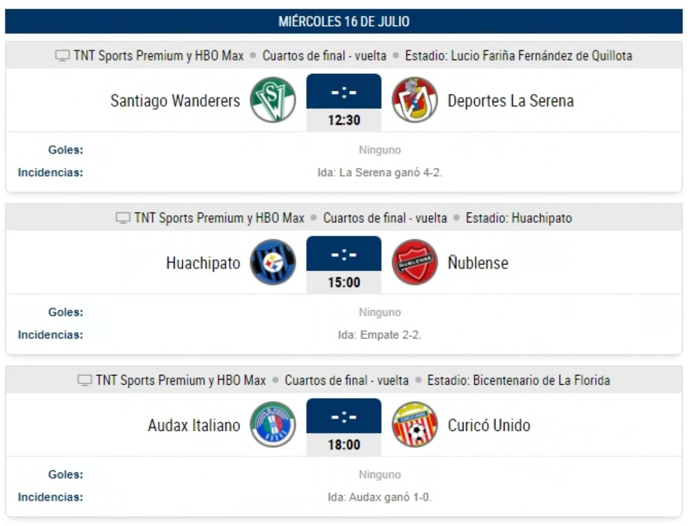
Task: Click the 12:30 match score box
Action: [344, 103]
